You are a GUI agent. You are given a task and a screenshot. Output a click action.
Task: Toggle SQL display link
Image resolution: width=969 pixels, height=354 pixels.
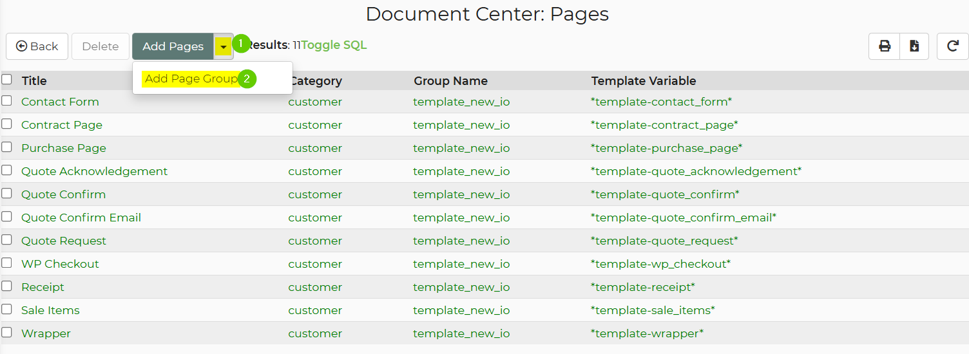click(334, 45)
